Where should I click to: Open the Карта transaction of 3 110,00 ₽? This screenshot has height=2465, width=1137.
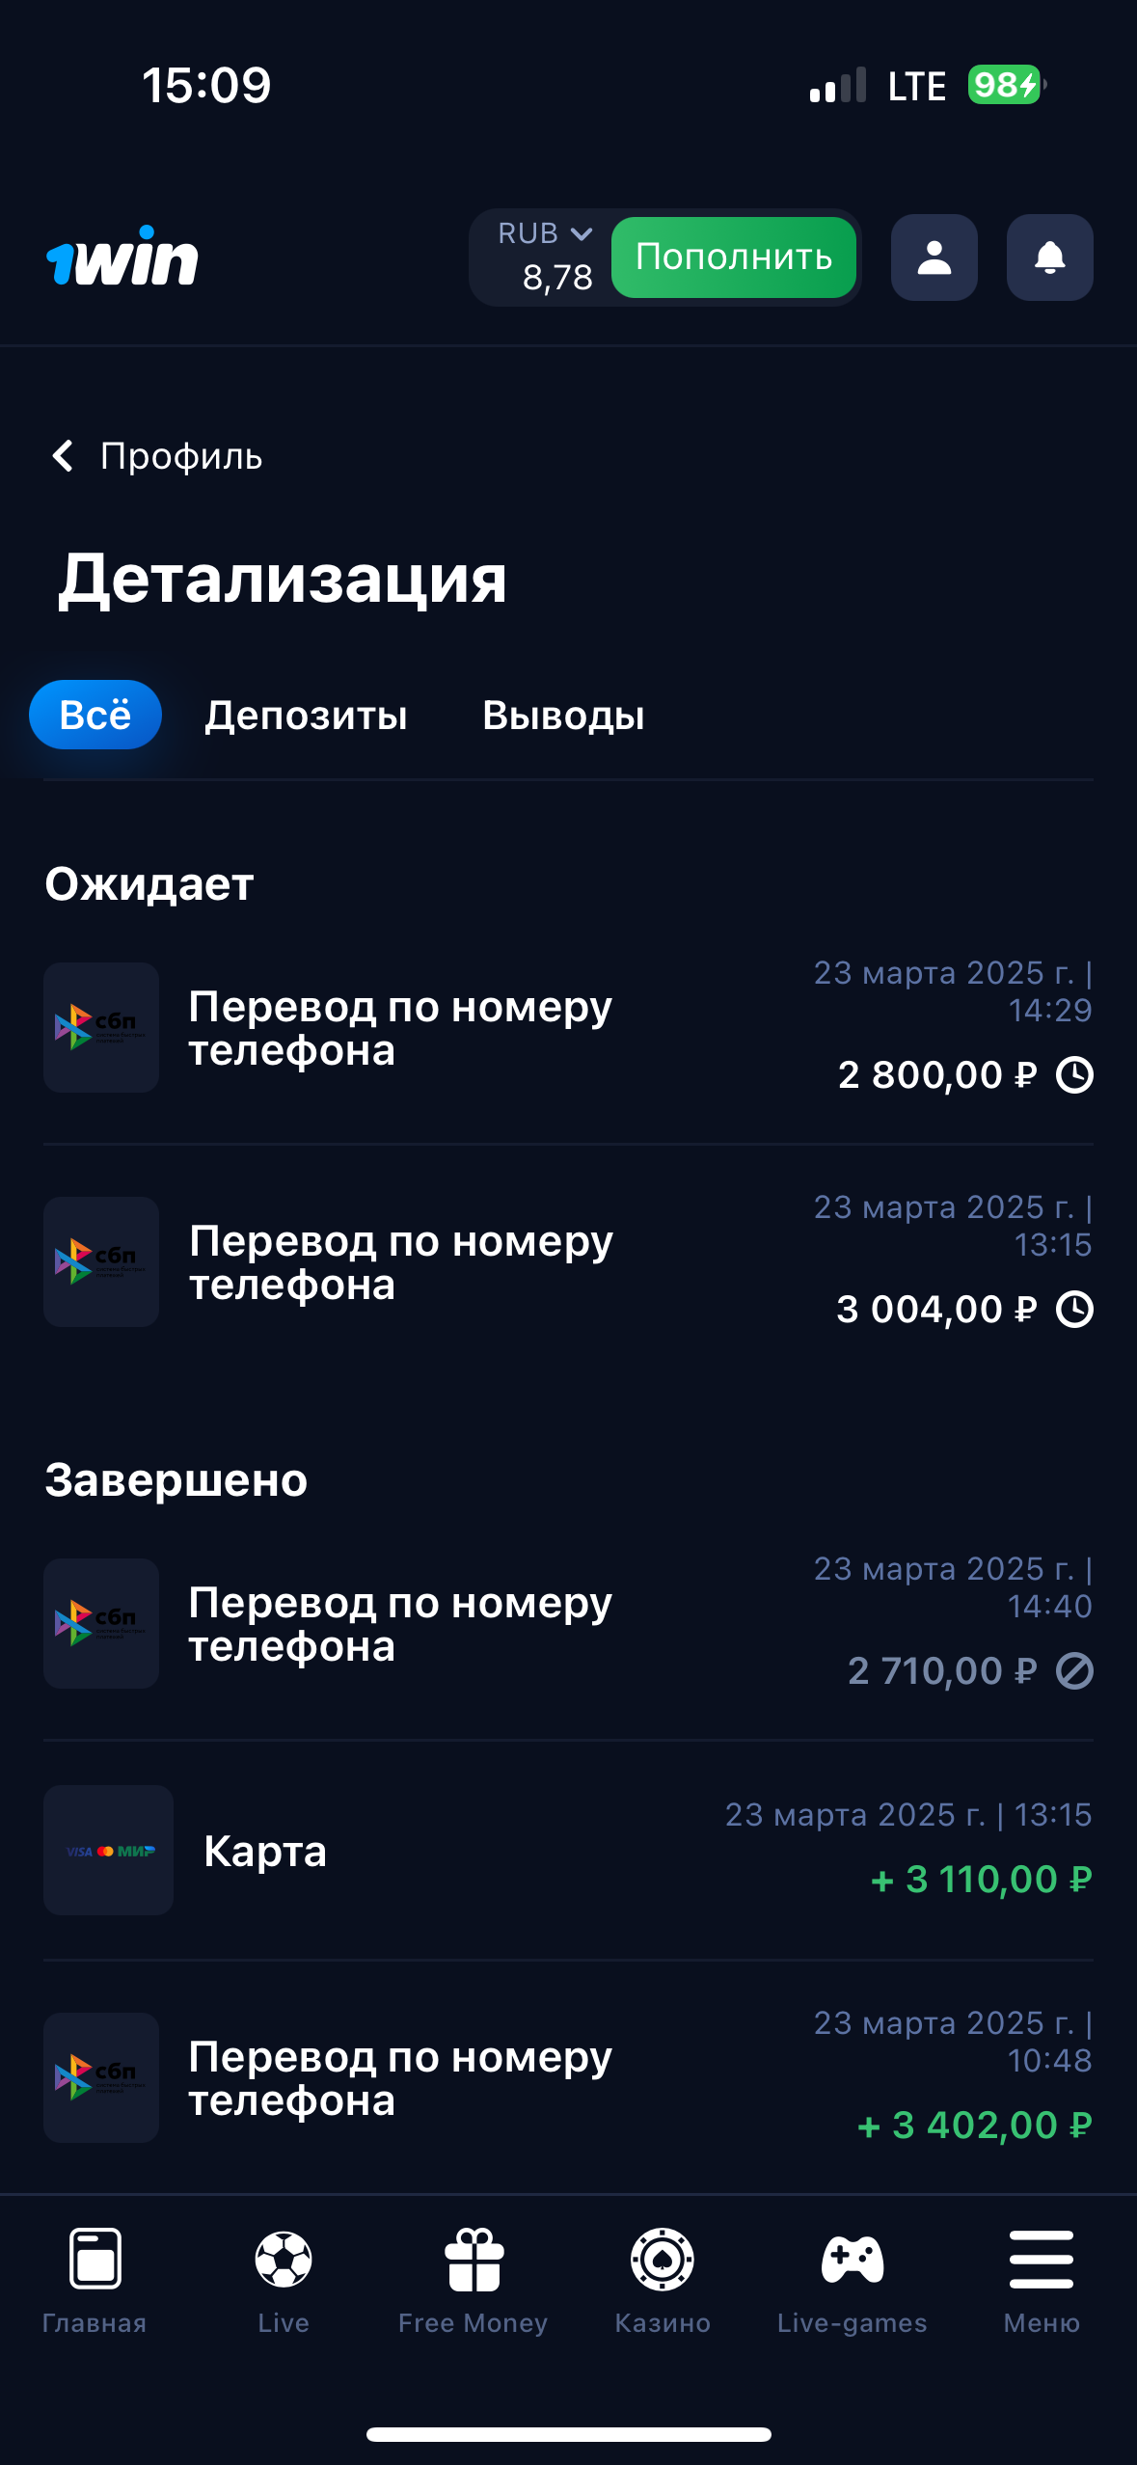click(567, 1850)
